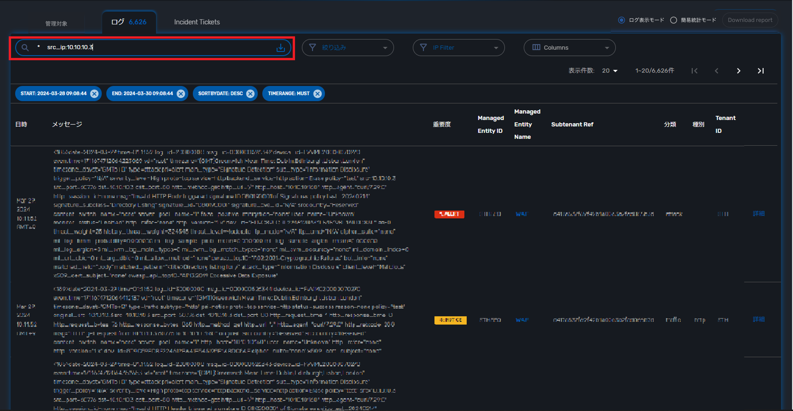Screen dimensions: 793x411
Task: Click the download icon in search bar
Action: click(x=281, y=48)
